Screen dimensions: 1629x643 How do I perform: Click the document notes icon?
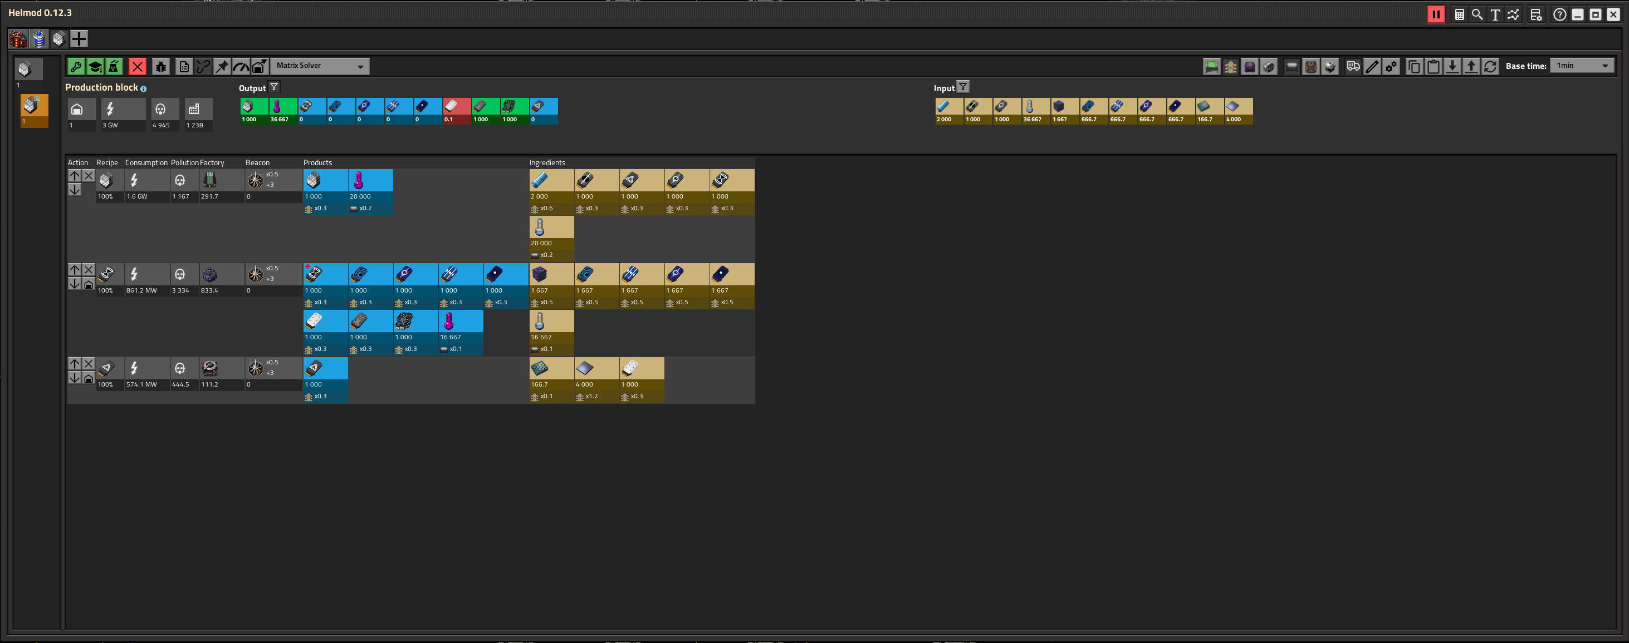coord(184,66)
